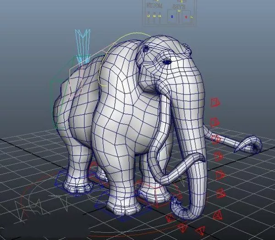Click the blue marker in the top control panel
275x240 pixels.
click(x=172, y=17)
